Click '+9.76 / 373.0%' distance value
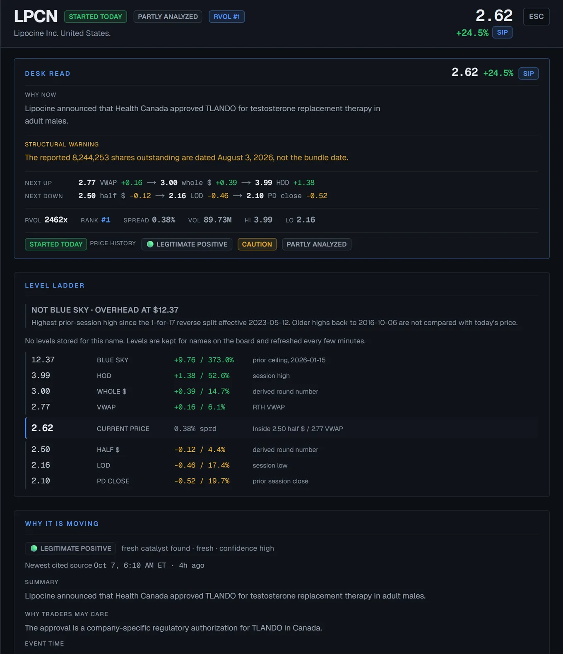This screenshot has height=654, width=563. 204,360
